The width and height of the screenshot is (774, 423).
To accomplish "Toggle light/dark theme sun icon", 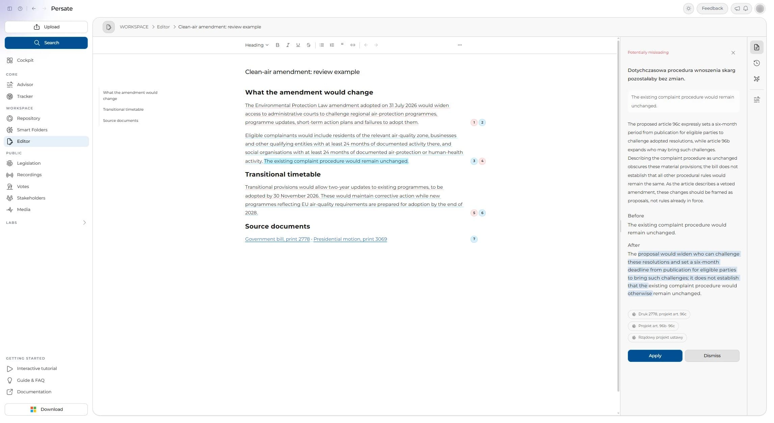I will 689,8.
